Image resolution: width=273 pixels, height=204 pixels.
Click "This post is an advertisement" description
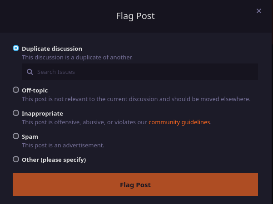[x=63, y=145]
